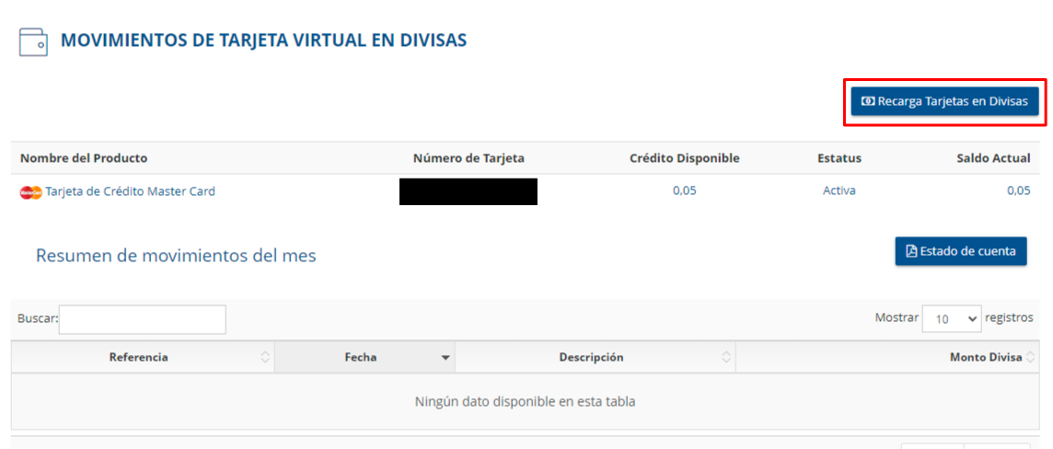Click the MasterCard logo icon

click(31, 192)
